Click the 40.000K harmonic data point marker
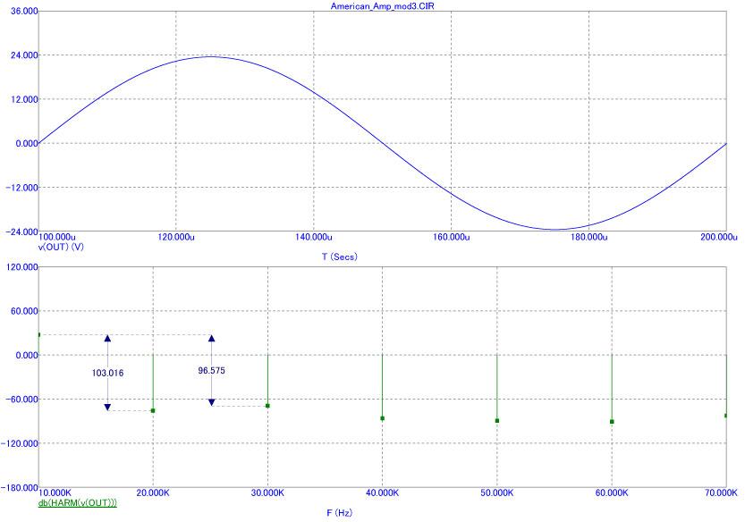The width and height of the screenshot is (745, 522). (x=383, y=418)
